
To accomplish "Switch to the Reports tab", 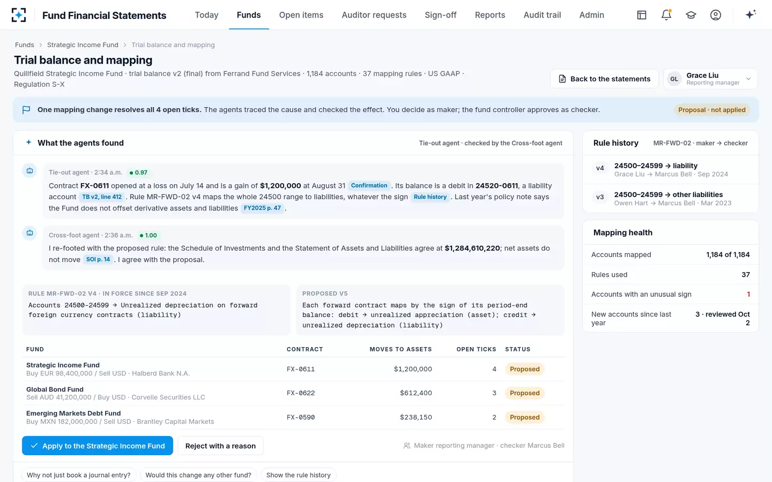I will pyautogui.click(x=490, y=15).
